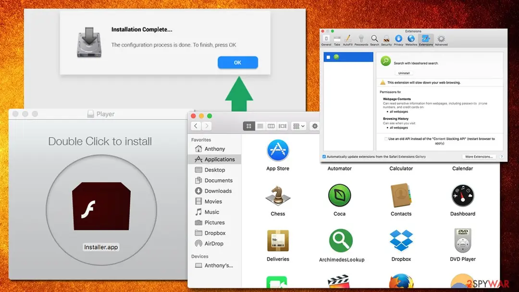Image resolution: width=519 pixels, height=292 pixels.
Task: Open the Finder action gear menu
Action: tap(315, 126)
